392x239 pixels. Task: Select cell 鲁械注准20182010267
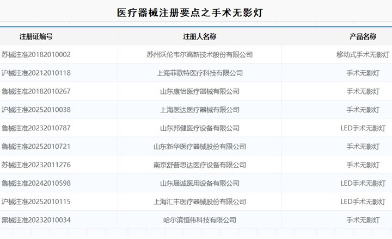(36, 91)
